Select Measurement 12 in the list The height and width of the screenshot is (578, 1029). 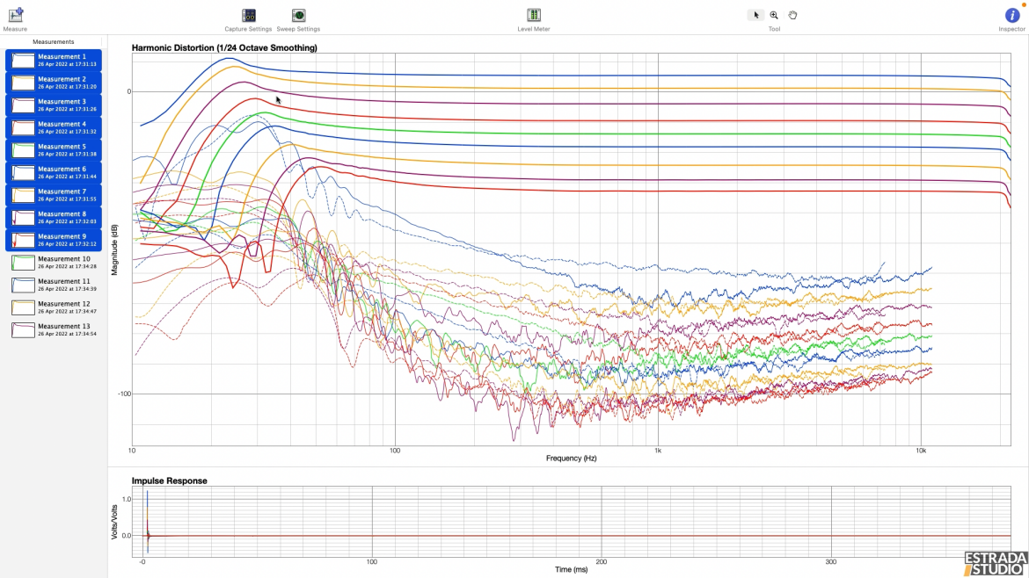pyautogui.click(x=54, y=307)
